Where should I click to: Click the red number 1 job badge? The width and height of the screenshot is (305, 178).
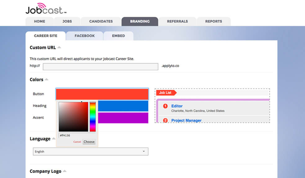pyautogui.click(x=165, y=106)
